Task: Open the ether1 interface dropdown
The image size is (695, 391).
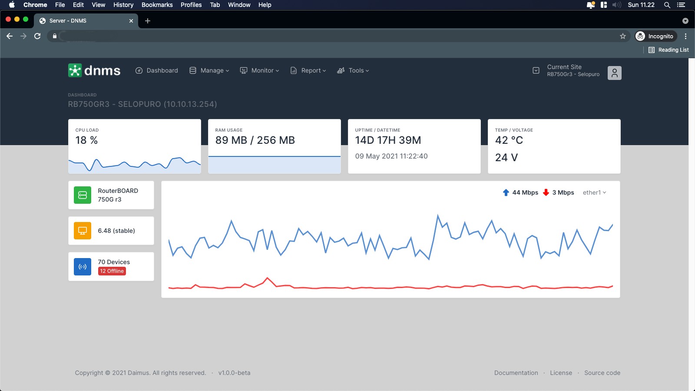Action: (x=594, y=192)
